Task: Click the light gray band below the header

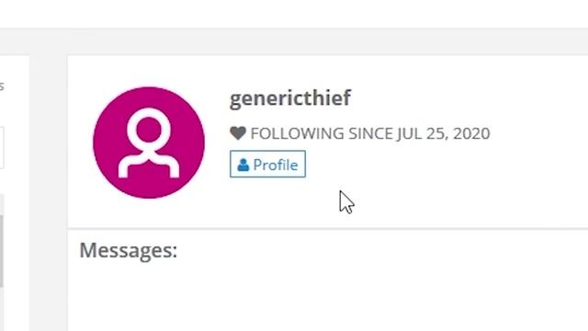Action: [294, 41]
